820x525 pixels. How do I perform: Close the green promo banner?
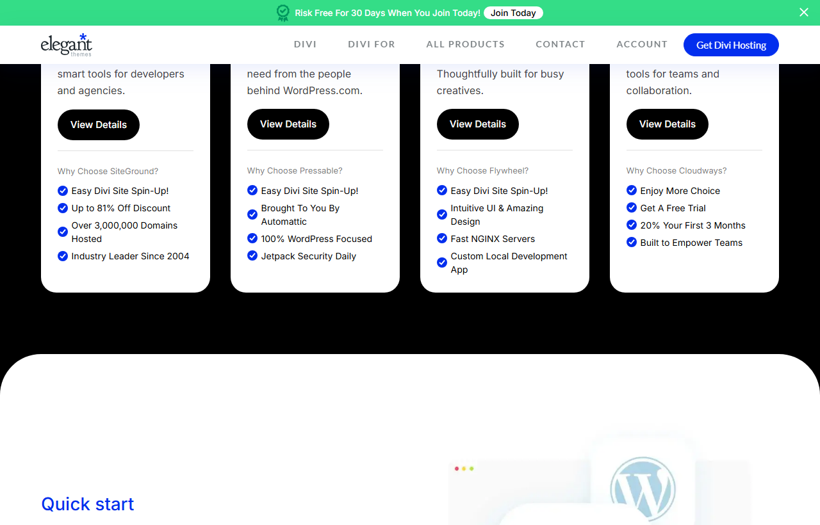click(804, 12)
